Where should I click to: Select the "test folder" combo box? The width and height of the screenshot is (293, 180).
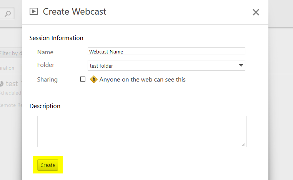coord(166,65)
